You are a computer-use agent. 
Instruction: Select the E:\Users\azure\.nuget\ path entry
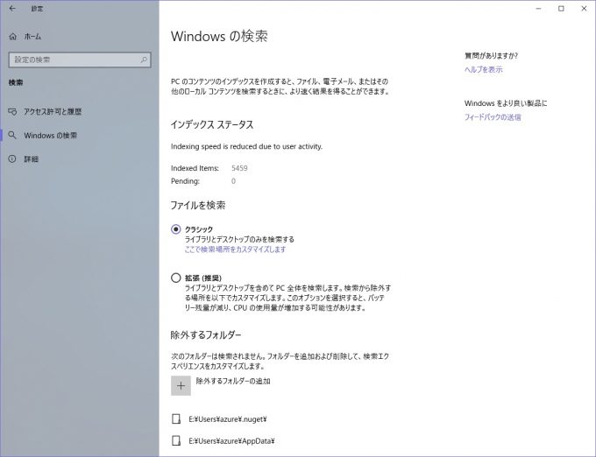(228, 419)
